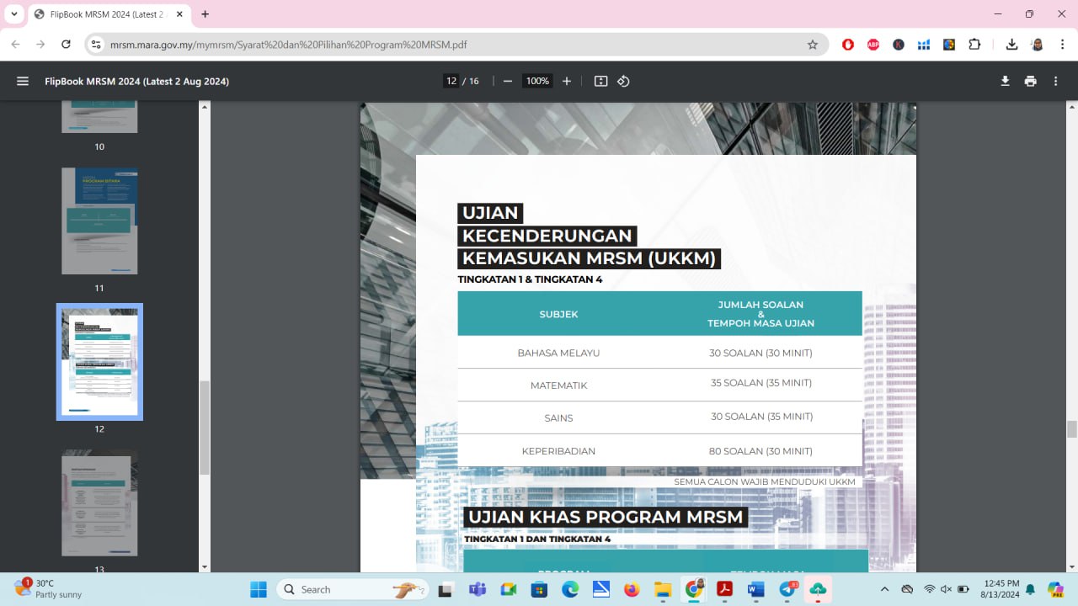1078x606 pixels.
Task: Rotate the PDF counterclockwise
Action: click(x=623, y=82)
